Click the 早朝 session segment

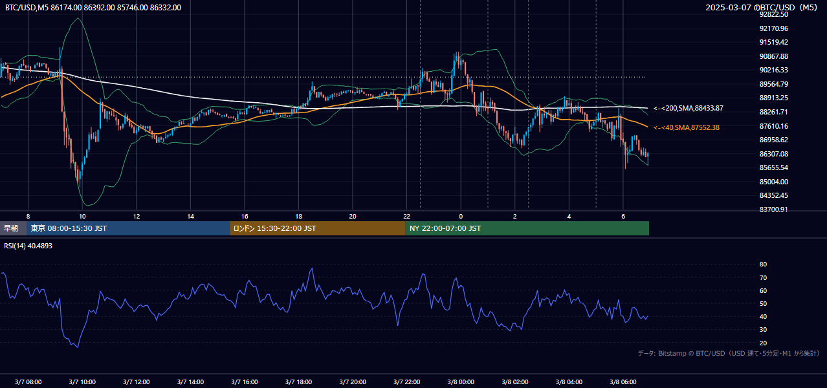[13, 228]
